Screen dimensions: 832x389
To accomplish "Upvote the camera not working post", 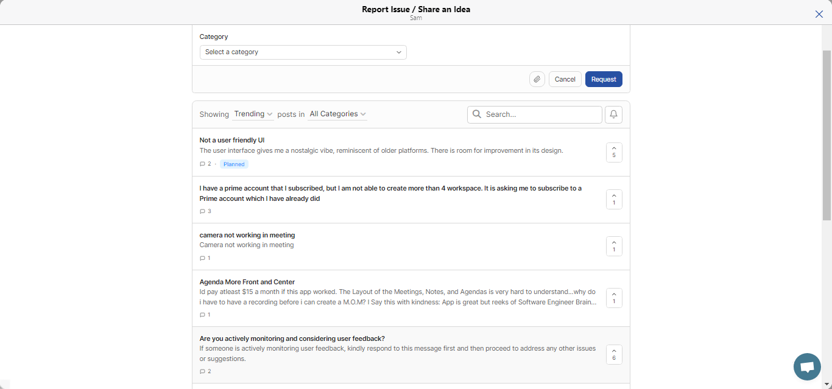I will coord(613,246).
